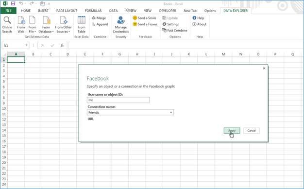Viewport: 304px width, 189px height.
Task: Open Online Search in Data Explorer
Action: click(x=7, y=25)
